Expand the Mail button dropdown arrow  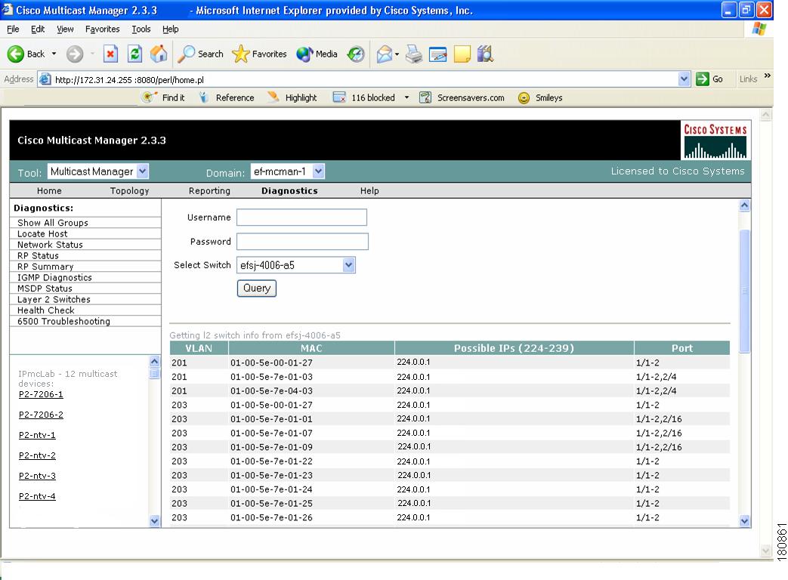(x=397, y=54)
